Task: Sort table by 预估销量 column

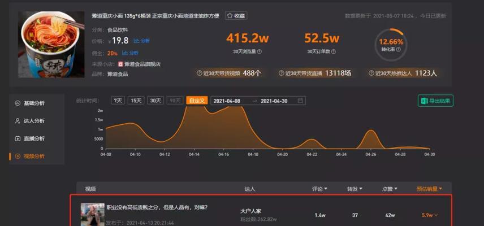Action: [x=429, y=189]
